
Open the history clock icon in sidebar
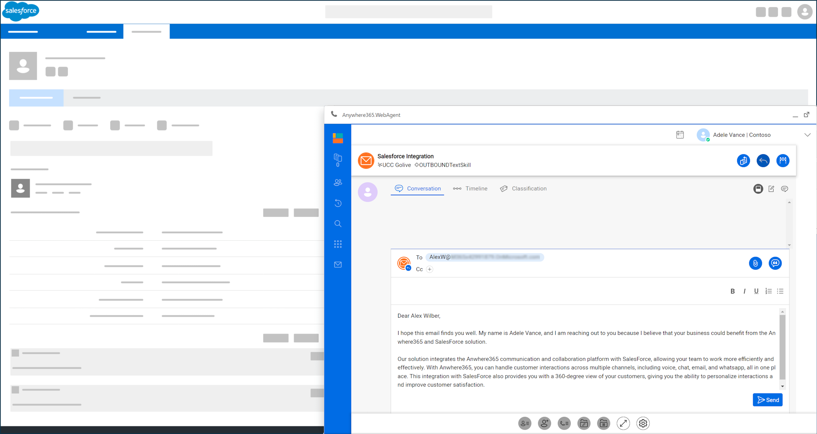pyautogui.click(x=338, y=203)
